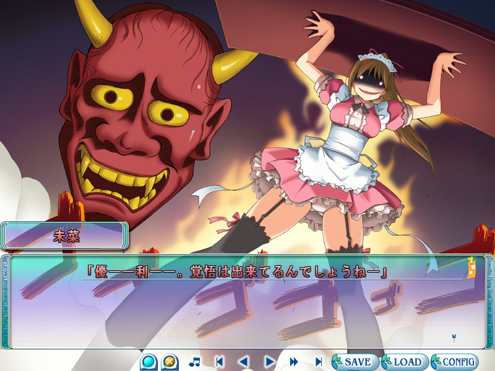Click the double-arrow fast forward icon
The height and width of the screenshot is (371, 495).
(294, 362)
